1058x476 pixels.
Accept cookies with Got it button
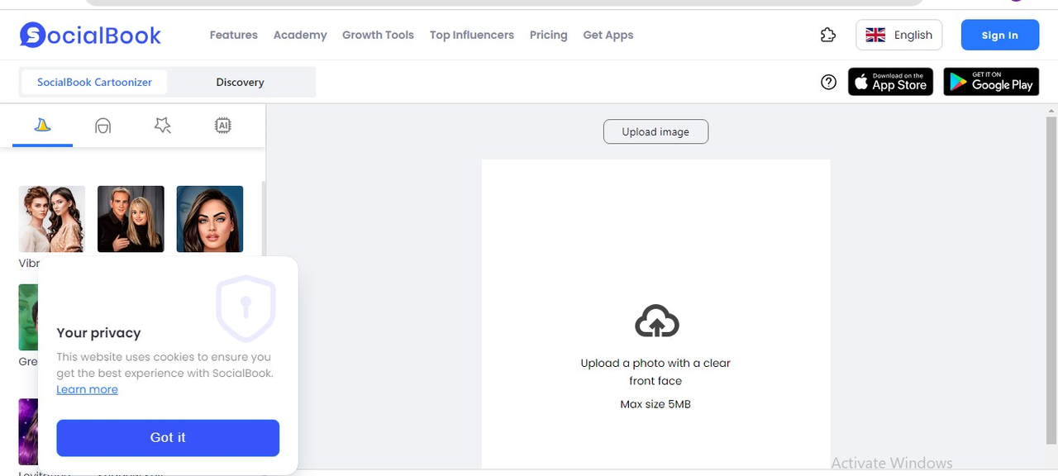coord(168,437)
